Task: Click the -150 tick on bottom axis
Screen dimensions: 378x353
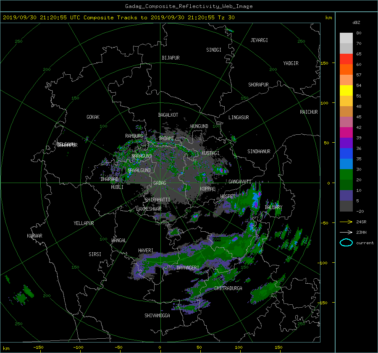Action: click(38, 348)
